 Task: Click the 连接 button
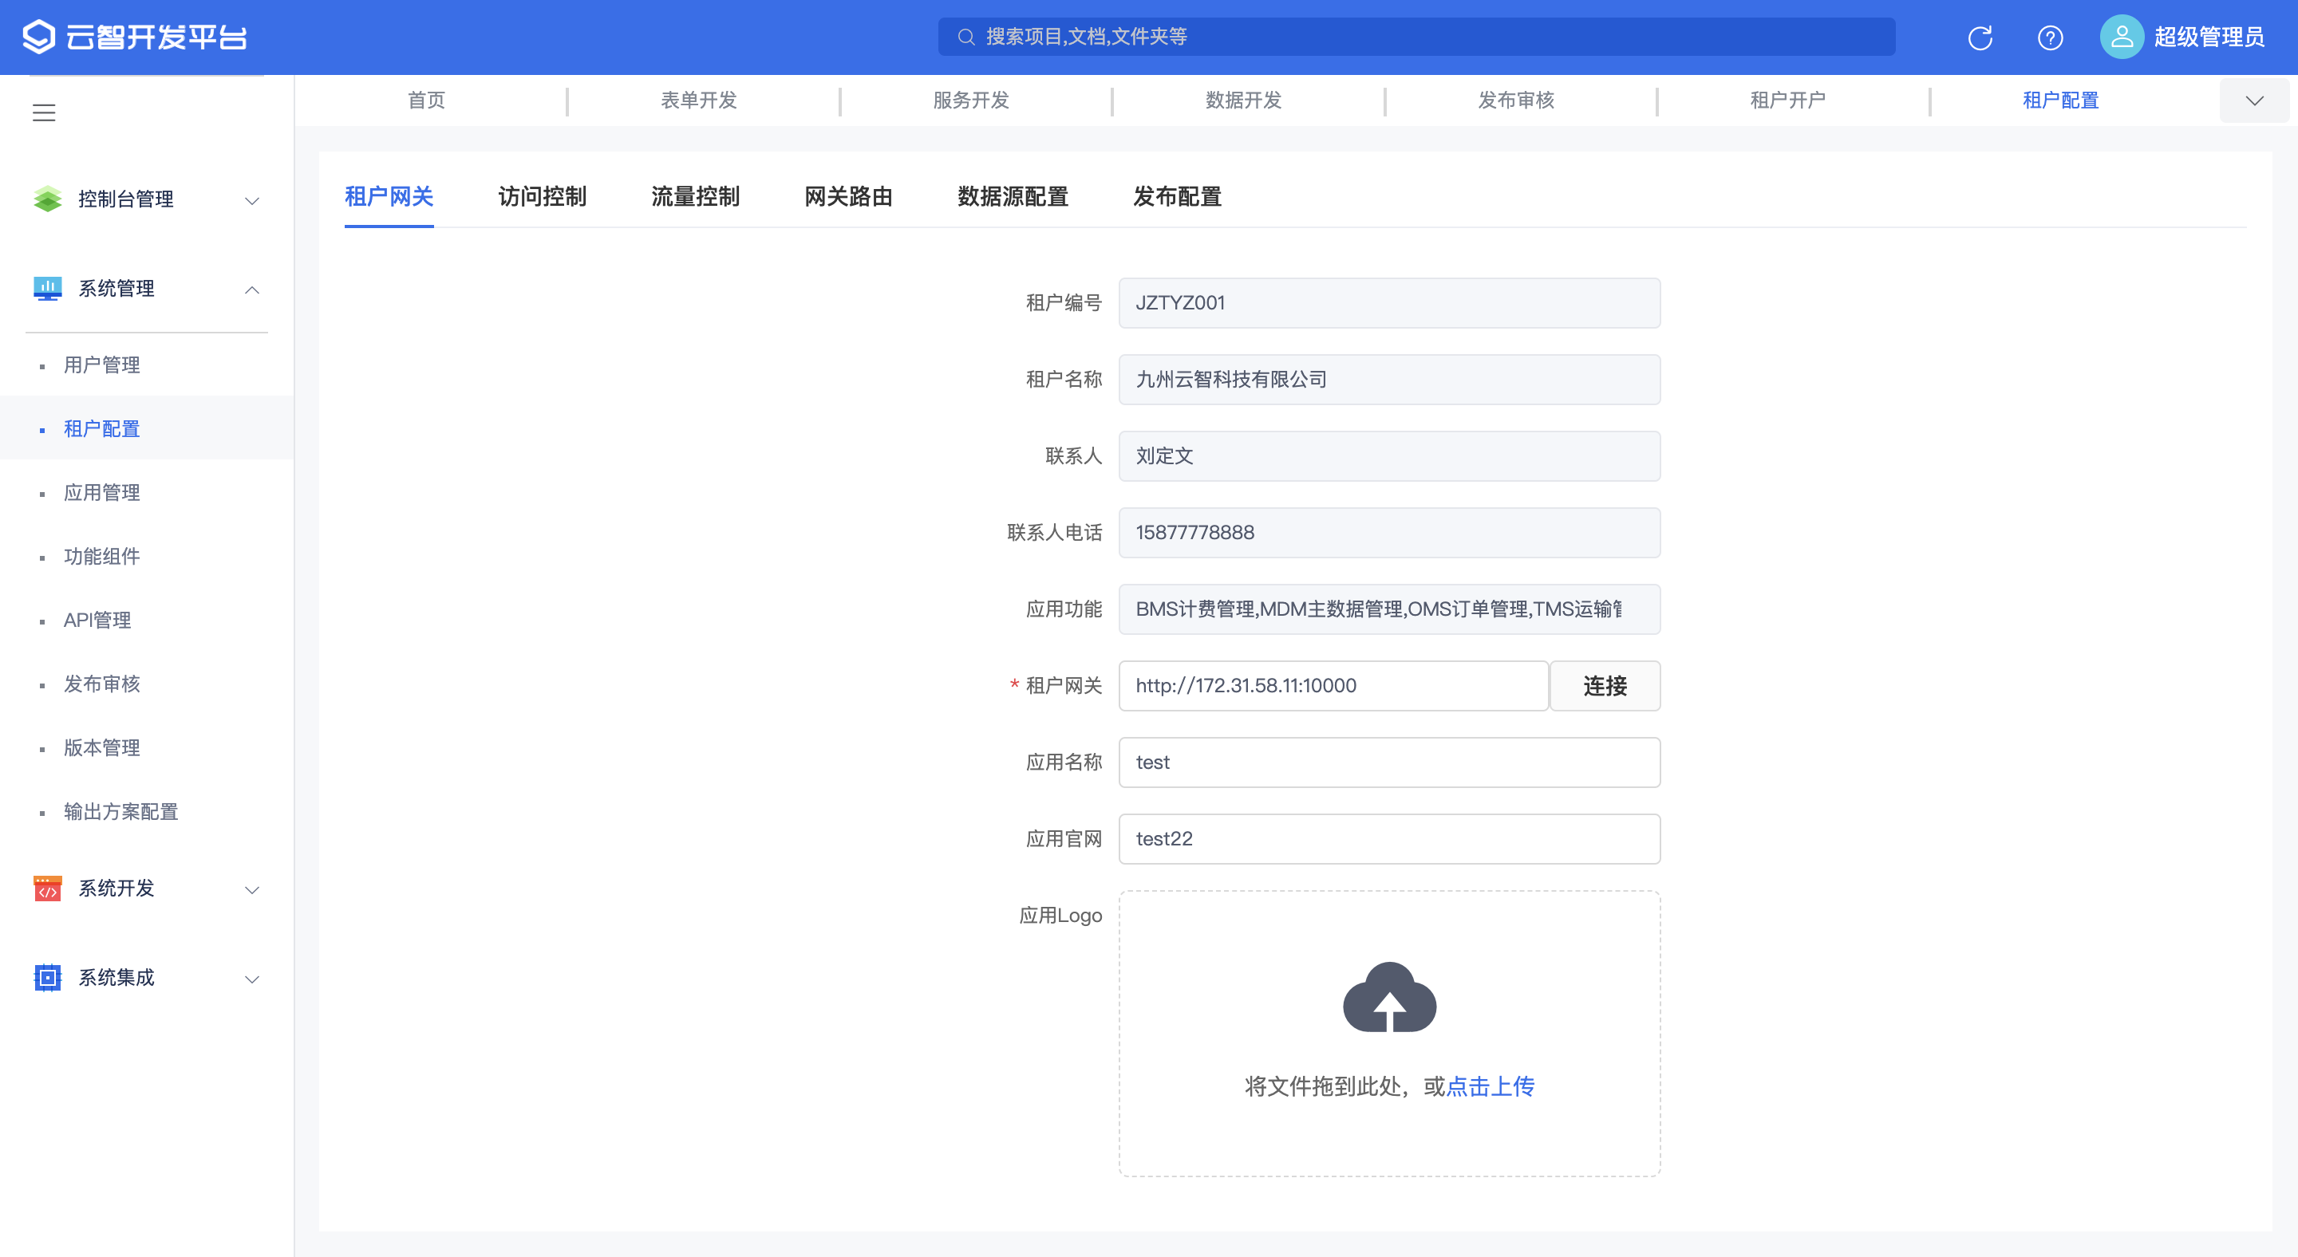(1605, 686)
